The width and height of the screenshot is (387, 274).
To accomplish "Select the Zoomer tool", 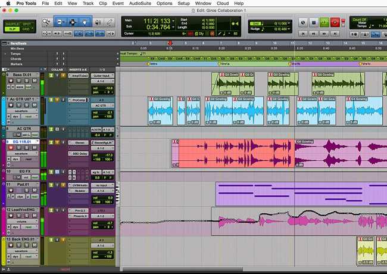I will [45, 22].
